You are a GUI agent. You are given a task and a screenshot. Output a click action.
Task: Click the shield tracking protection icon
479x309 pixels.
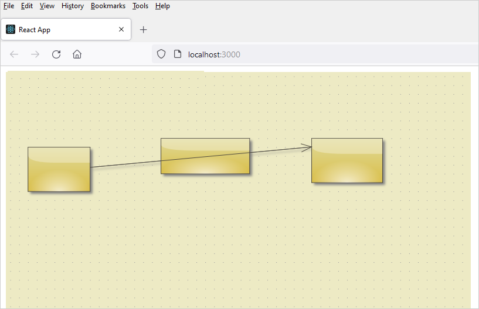click(161, 54)
